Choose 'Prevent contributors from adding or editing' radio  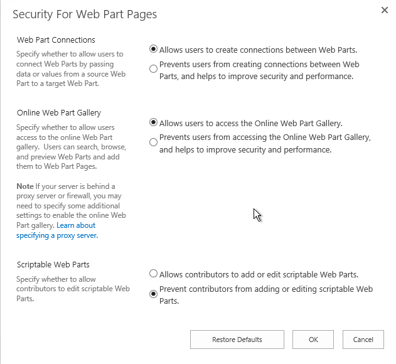[154, 294]
